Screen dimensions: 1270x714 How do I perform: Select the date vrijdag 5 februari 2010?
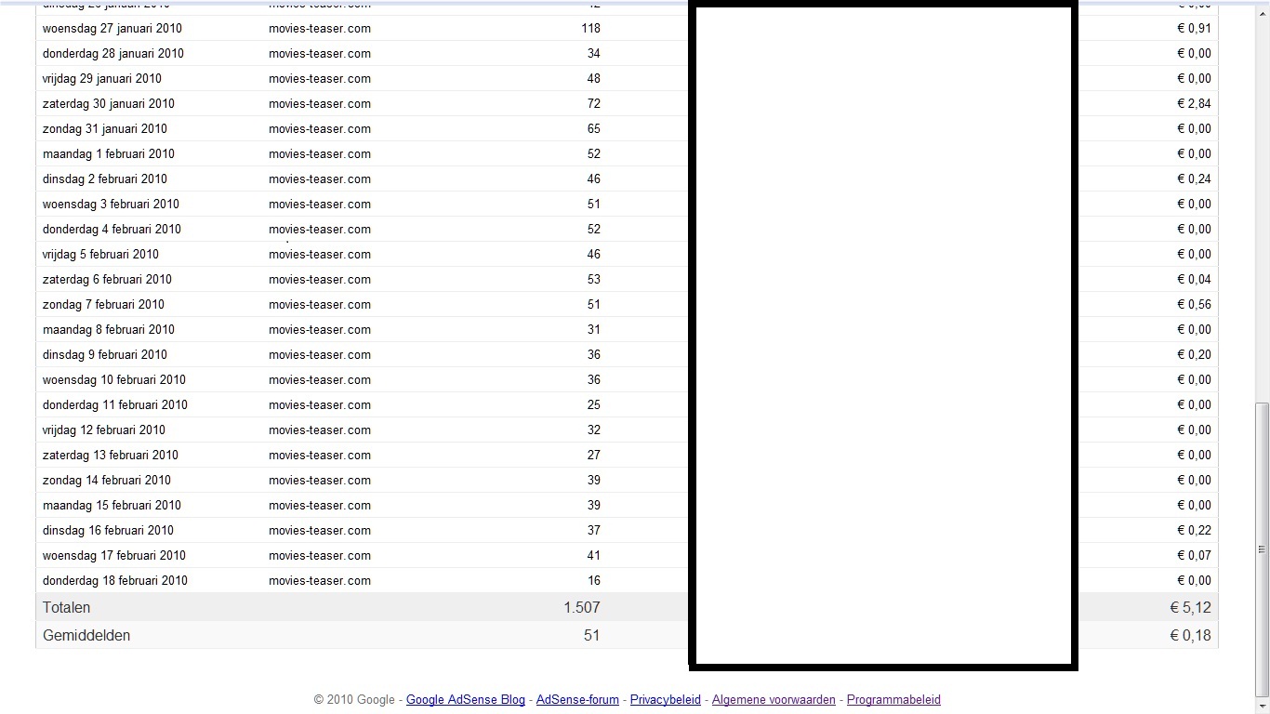click(100, 254)
